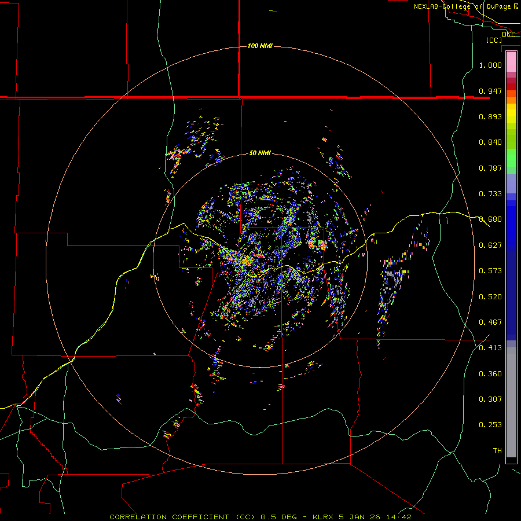Select the 0.360 scale value
The width and height of the screenshot is (521, 521).
[490, 374]
